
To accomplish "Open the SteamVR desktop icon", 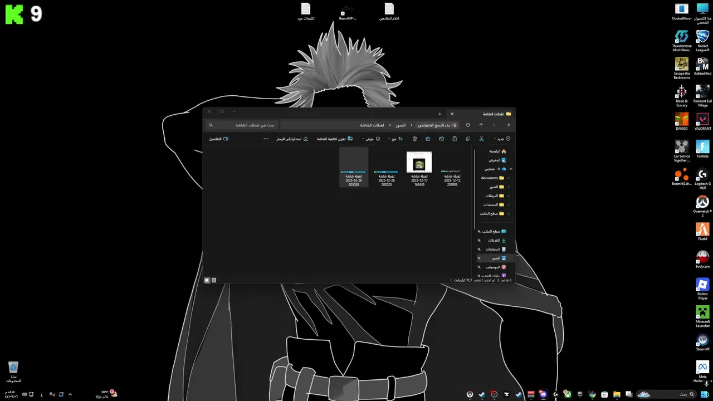I will coord(702,343).
